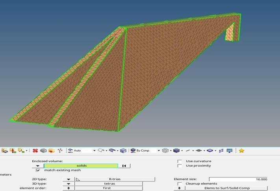Tick the Cleanup elements checkbox
This screenshot has width=280, height=191.
(180, 184)
